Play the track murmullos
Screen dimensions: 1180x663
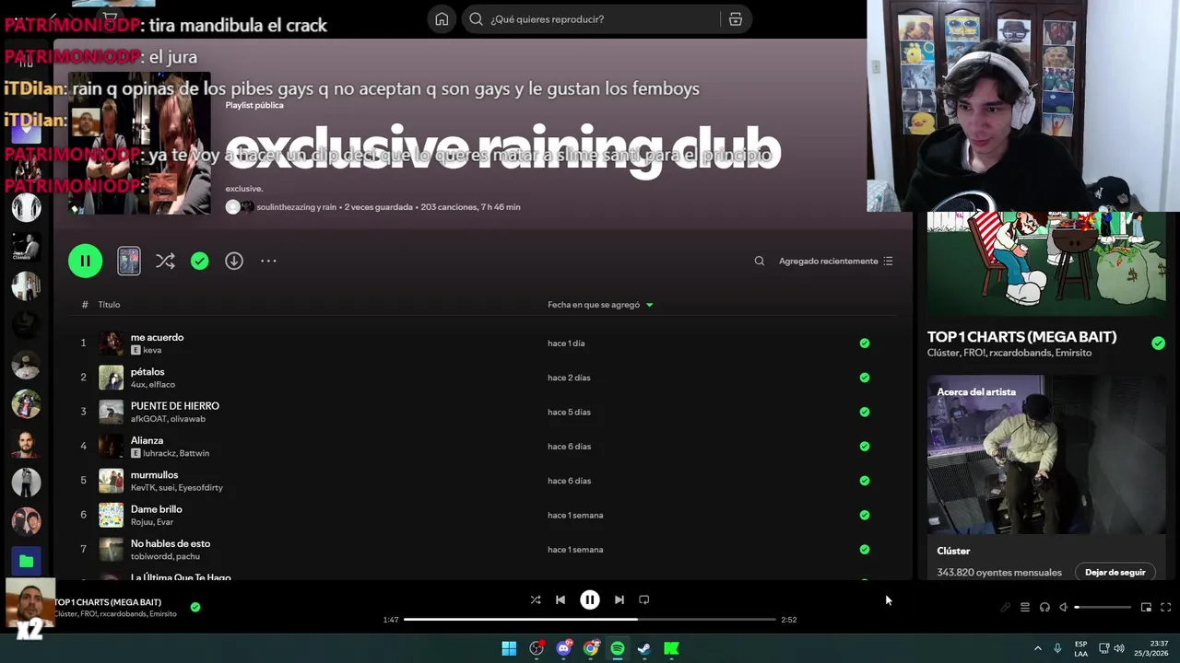tap(154, 475)
